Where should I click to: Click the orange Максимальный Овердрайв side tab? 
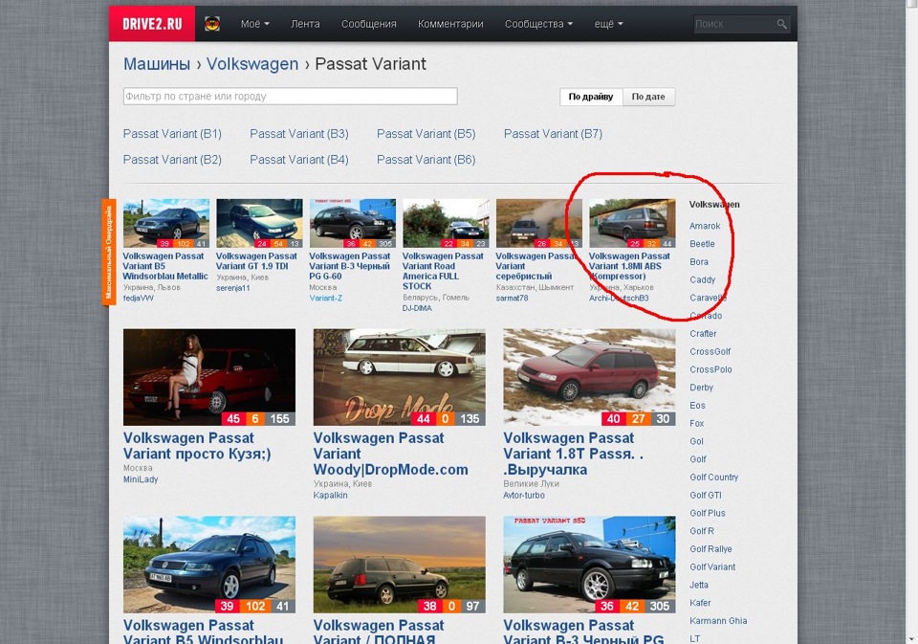[x=108, y=252]
